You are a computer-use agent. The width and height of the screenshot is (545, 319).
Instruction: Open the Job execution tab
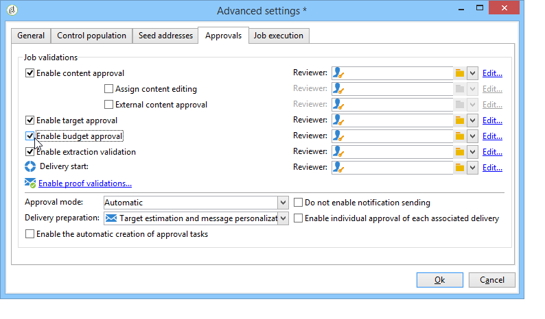[x=279, y=36]
